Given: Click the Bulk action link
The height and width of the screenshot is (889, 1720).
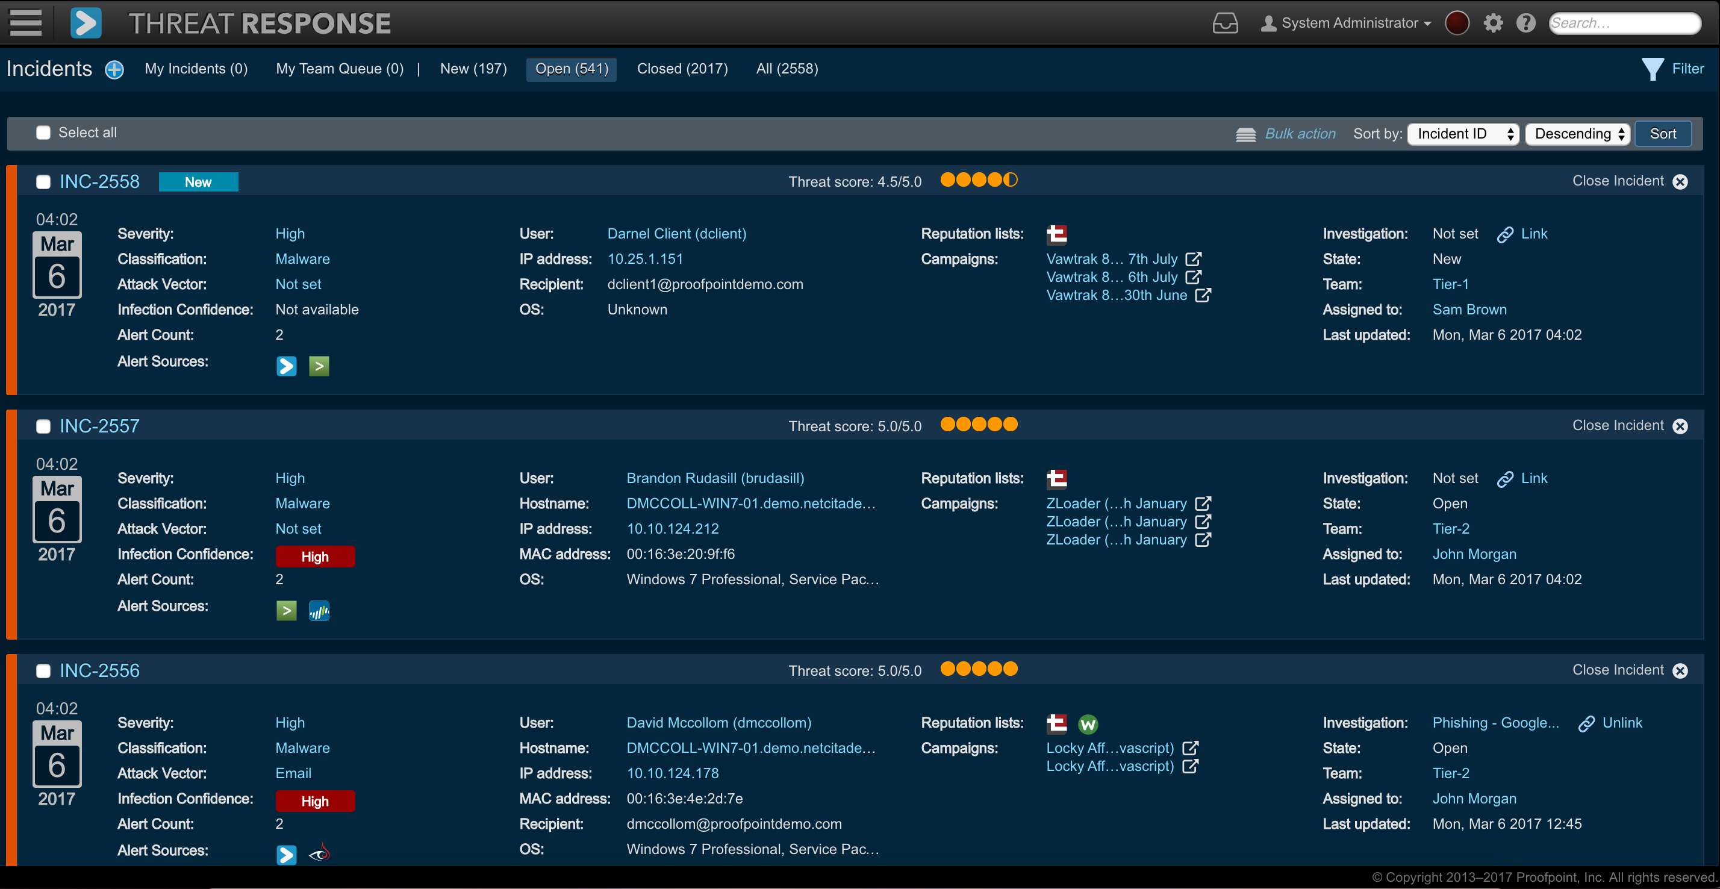Looking at the screenshot, I should [1300, 134].
